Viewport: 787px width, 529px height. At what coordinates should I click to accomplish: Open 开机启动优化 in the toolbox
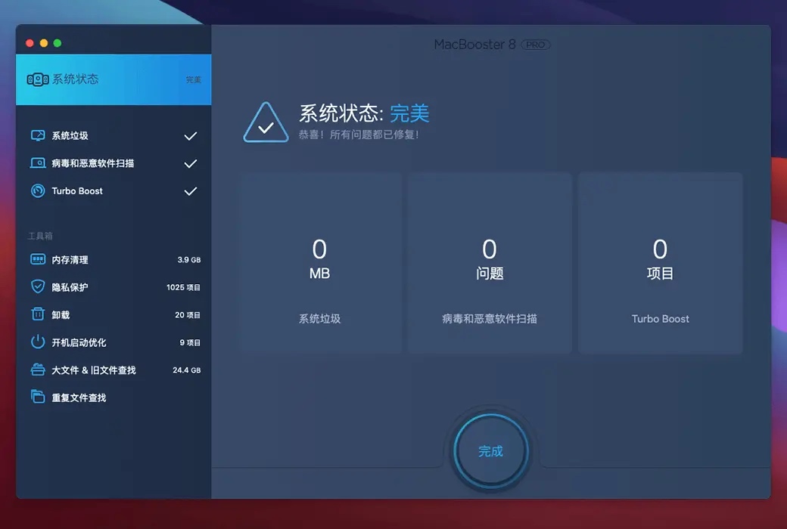pos(114,342)
